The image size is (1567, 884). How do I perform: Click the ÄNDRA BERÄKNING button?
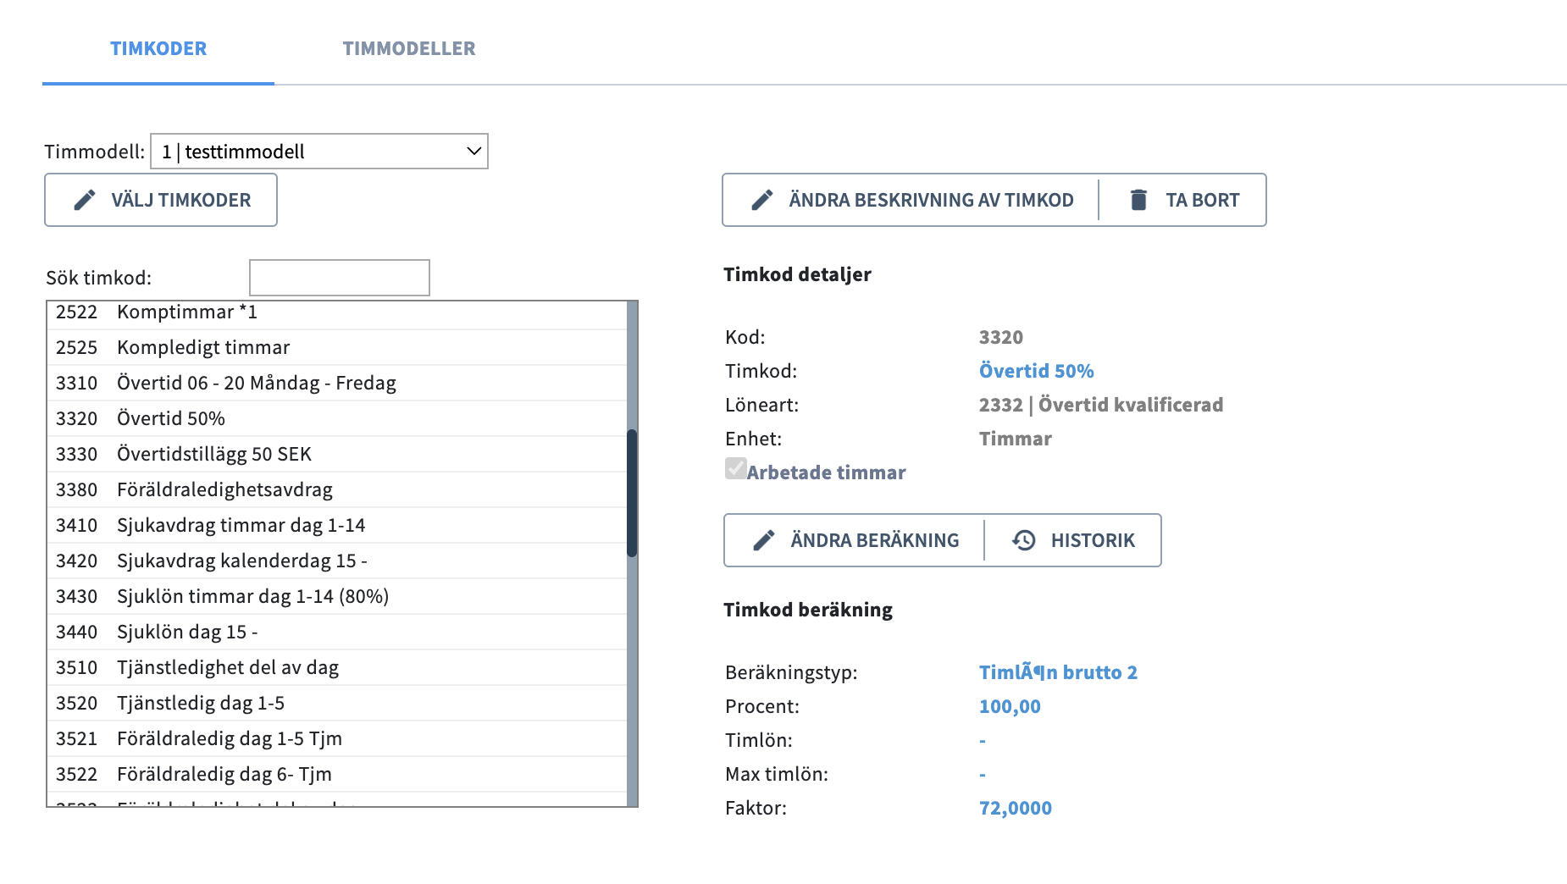pos(855,540)
